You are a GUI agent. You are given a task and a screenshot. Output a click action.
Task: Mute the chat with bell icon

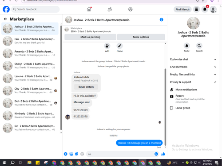pyautogui.click(x=187, y=46)
